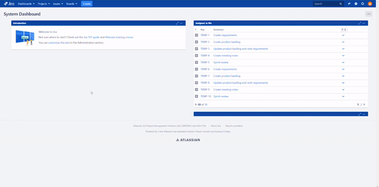
Task: Click issue type icon for TEMP-9
Action: 196,89
